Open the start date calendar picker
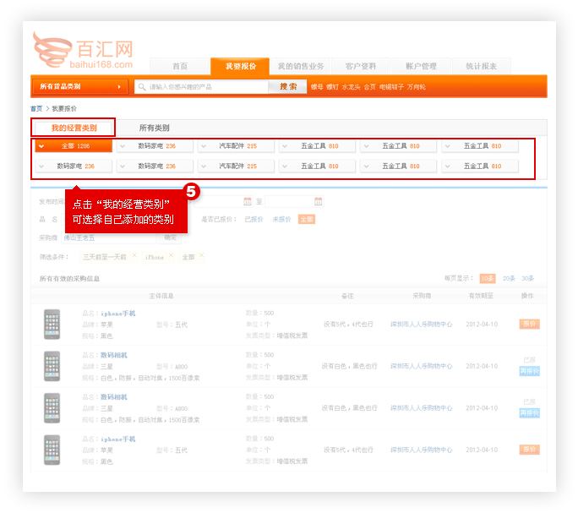This screenshot has height=513, width=578. 248,201
